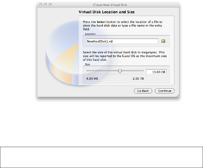Continue to the next wizard step

[165, 91]
